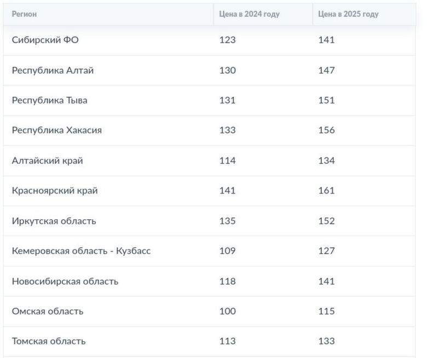Viewport: 427px width, 358px height.
Task: Click Кемеровская область - Кузбасс region name
Action: pos(81,251)
